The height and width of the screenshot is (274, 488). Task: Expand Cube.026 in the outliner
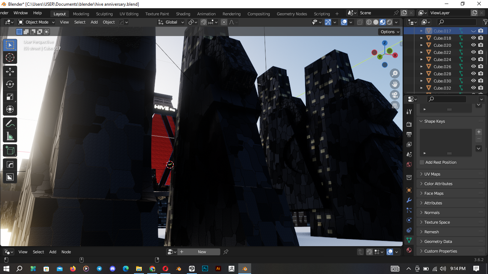point(422,67)
